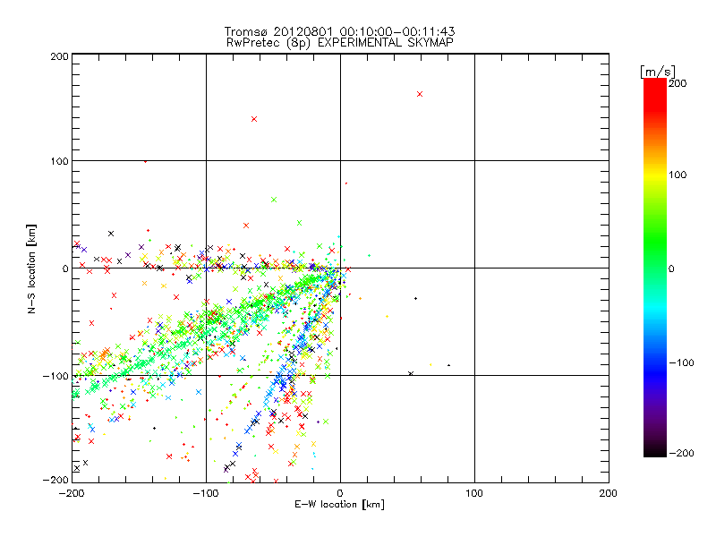The height and width of the screenshot is (537, 716).
Task: Click the colorbar label '-200' at bottom
Action: 681,453
